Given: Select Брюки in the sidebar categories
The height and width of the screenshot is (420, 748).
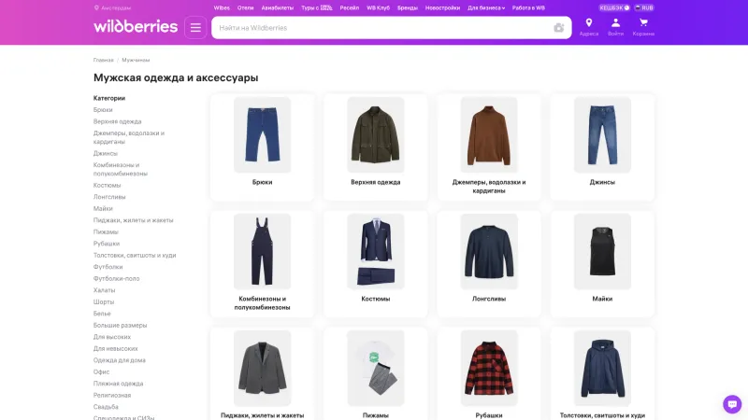Looking at the screenshot, I should pos(103,109).
